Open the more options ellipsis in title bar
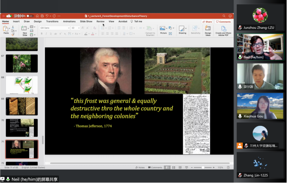This screenshot has height=183, width=287. (x=59, y=16)
